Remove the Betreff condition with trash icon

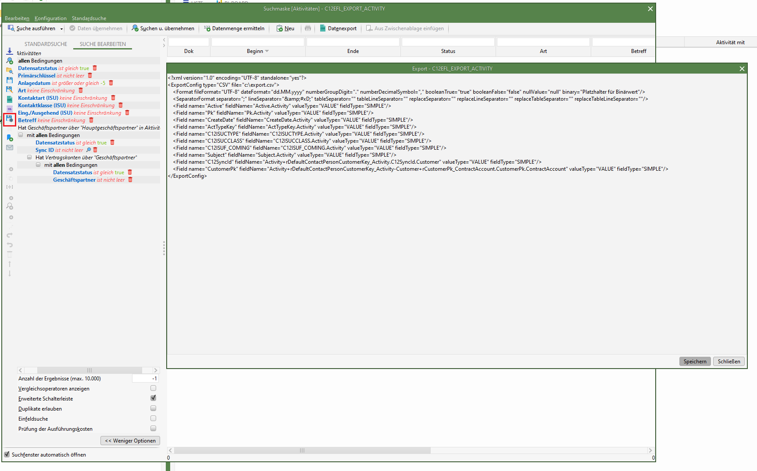[91, 120]
